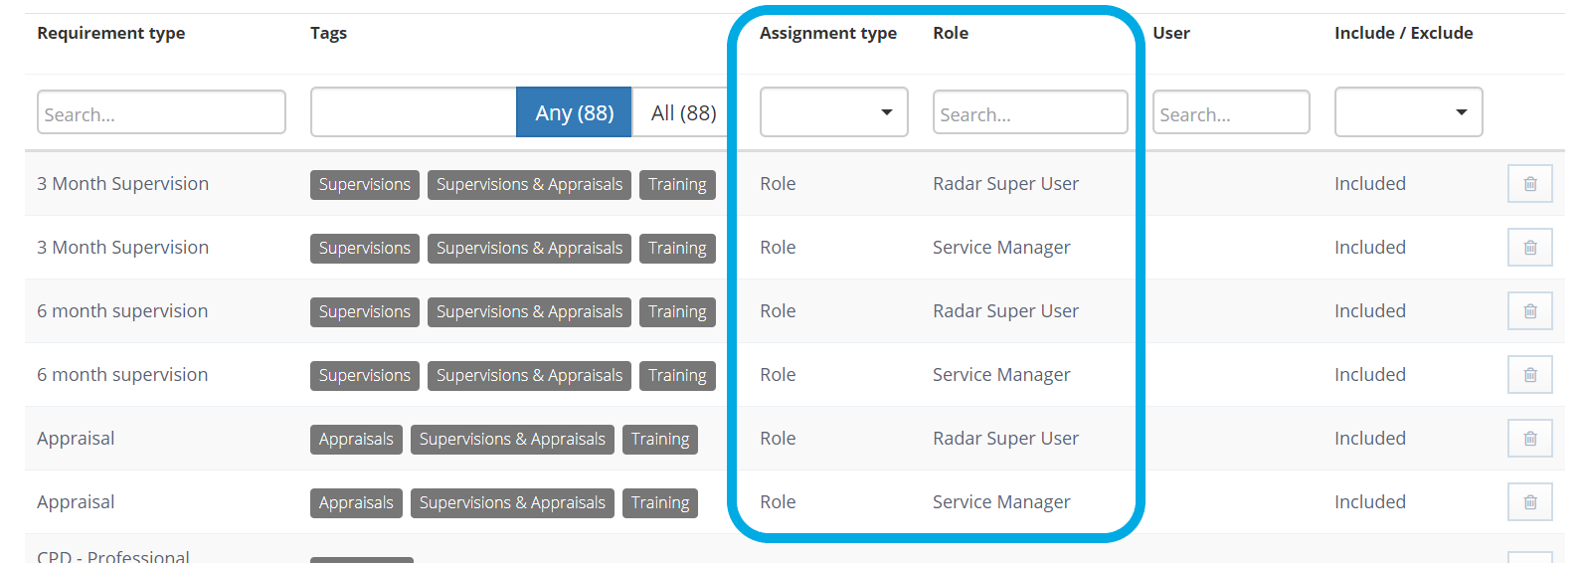Image resolution: width=1585 pixels, height=563 pixels.
Task: Click the User search field
Action: tap(1231, 112)
